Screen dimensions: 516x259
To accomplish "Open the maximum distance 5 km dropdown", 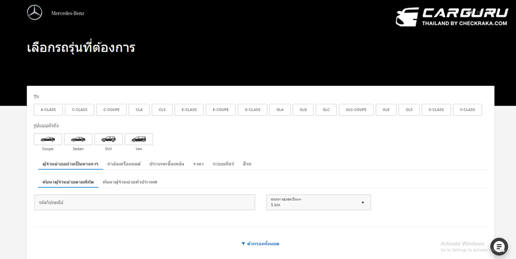I will [318, 202].
